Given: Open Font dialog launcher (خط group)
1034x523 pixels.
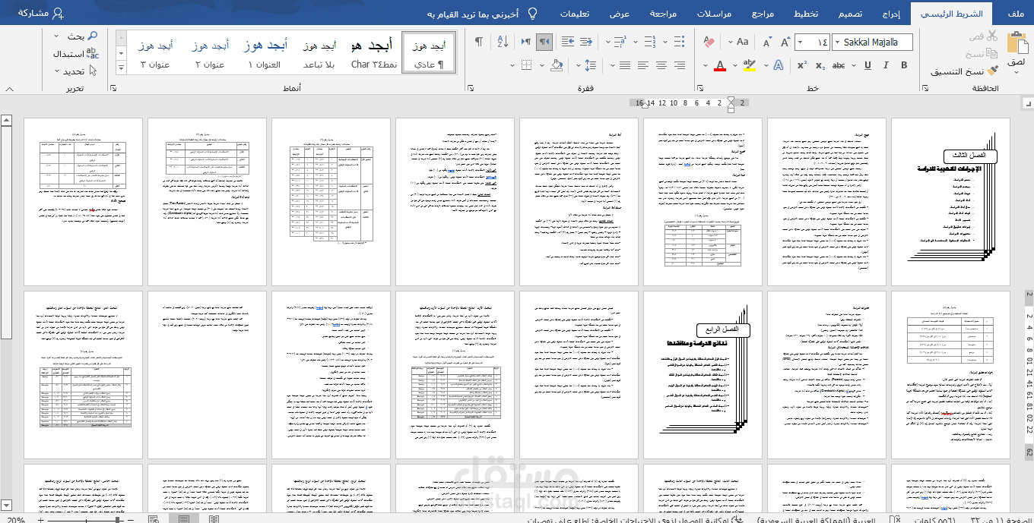Looking at the screenshot, I should pos(700,88).
